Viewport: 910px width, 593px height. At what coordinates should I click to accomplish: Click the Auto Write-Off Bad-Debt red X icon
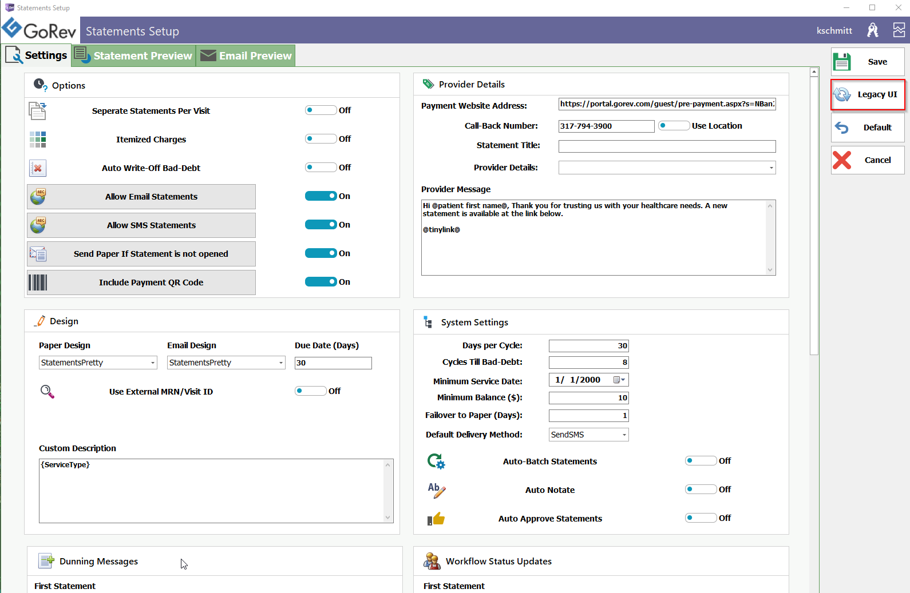38,168
